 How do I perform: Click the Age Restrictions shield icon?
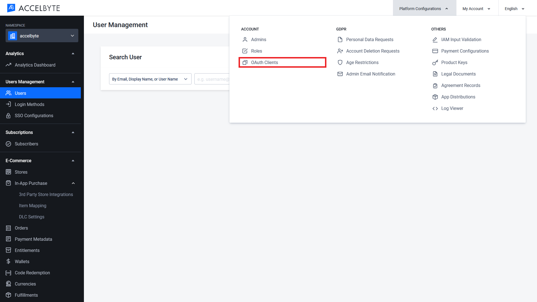[340, 62]
